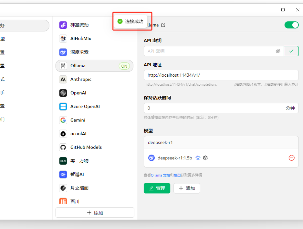
Task: Select the 硅基流动 provider icon
Action: (63, 25)
